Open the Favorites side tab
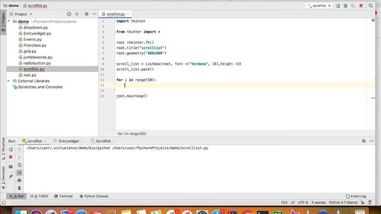This screenshot has height=214, width=381. tap(4, 177)
